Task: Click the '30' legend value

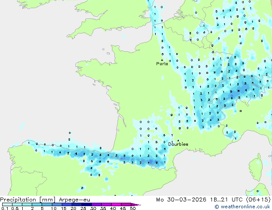Action: tap(93, 208)
